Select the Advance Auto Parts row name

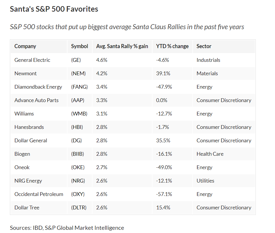coord(36,100)
